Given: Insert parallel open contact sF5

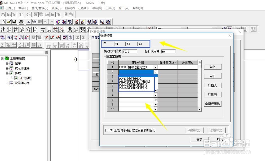Looking at the screenshot, I should pyautogui.click(x=9, y=30).
